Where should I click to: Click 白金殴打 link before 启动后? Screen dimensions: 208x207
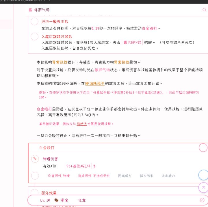[44, 109]
